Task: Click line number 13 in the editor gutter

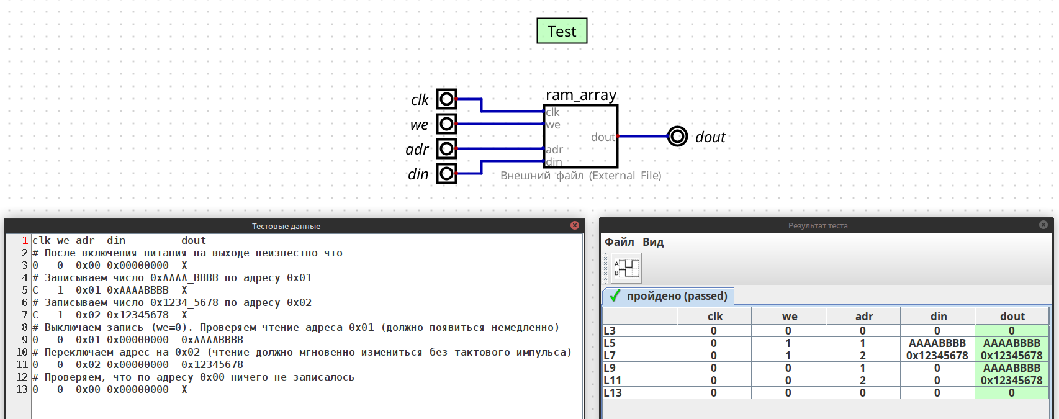Action: click(22, 389)
